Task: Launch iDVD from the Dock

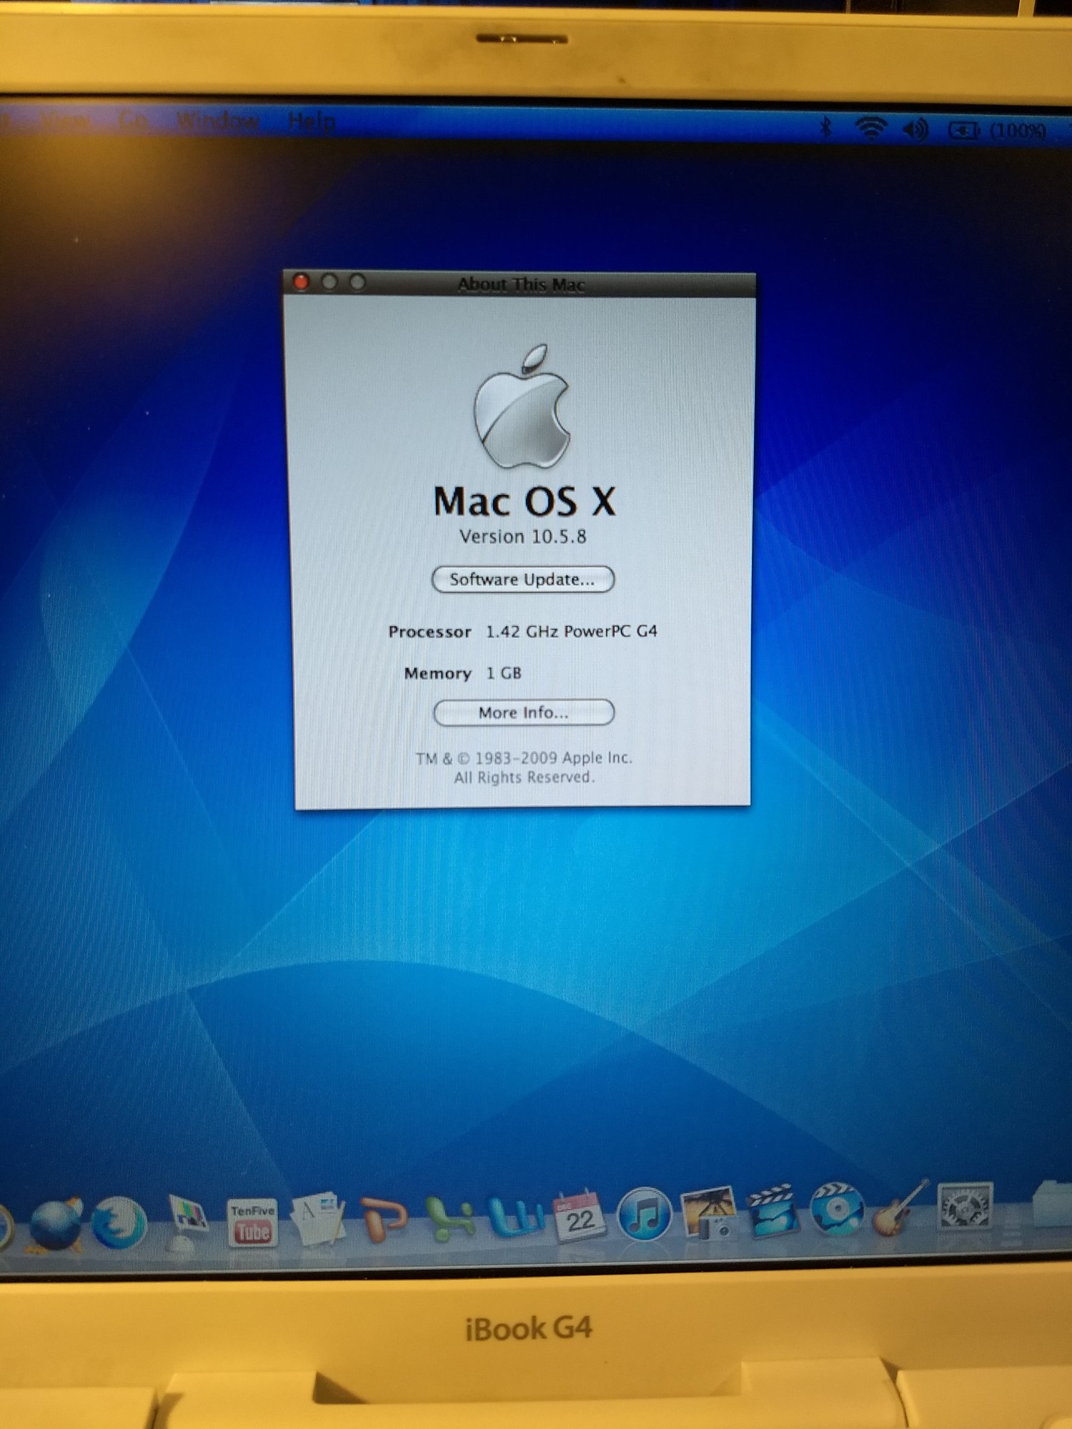Action: [837, 1209]
